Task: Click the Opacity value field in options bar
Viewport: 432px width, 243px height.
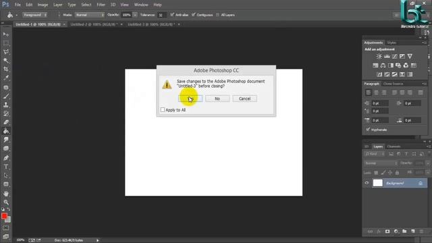Action: 127,15
